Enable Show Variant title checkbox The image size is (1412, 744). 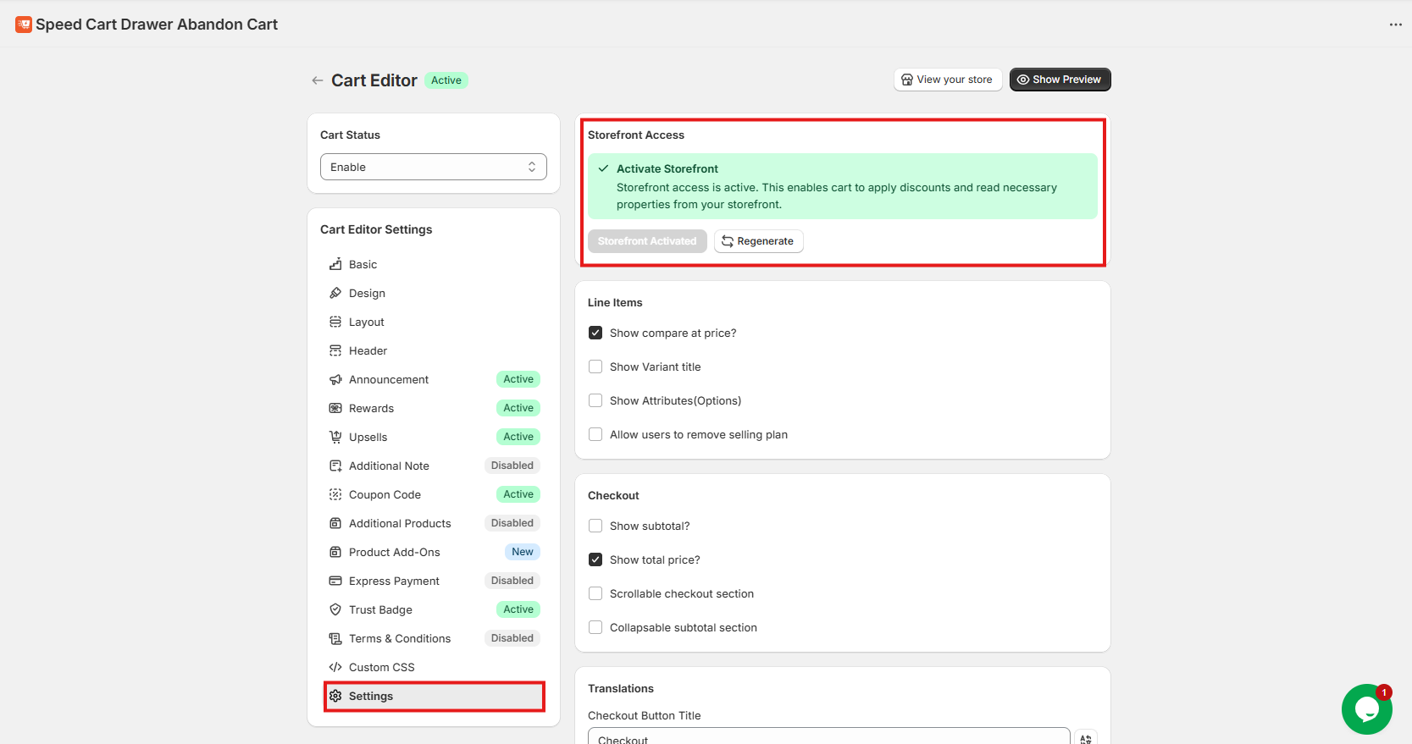[595, 366]
